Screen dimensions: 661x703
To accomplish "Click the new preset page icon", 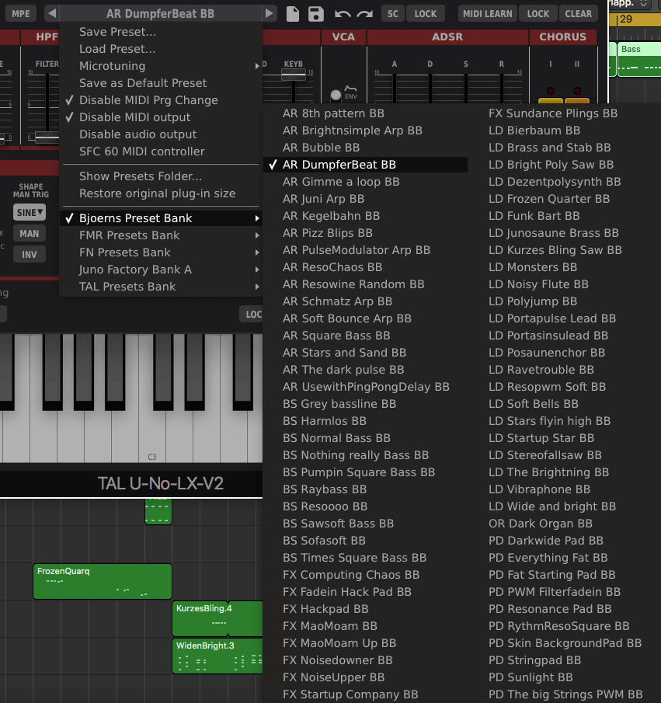I will point(292,13).
